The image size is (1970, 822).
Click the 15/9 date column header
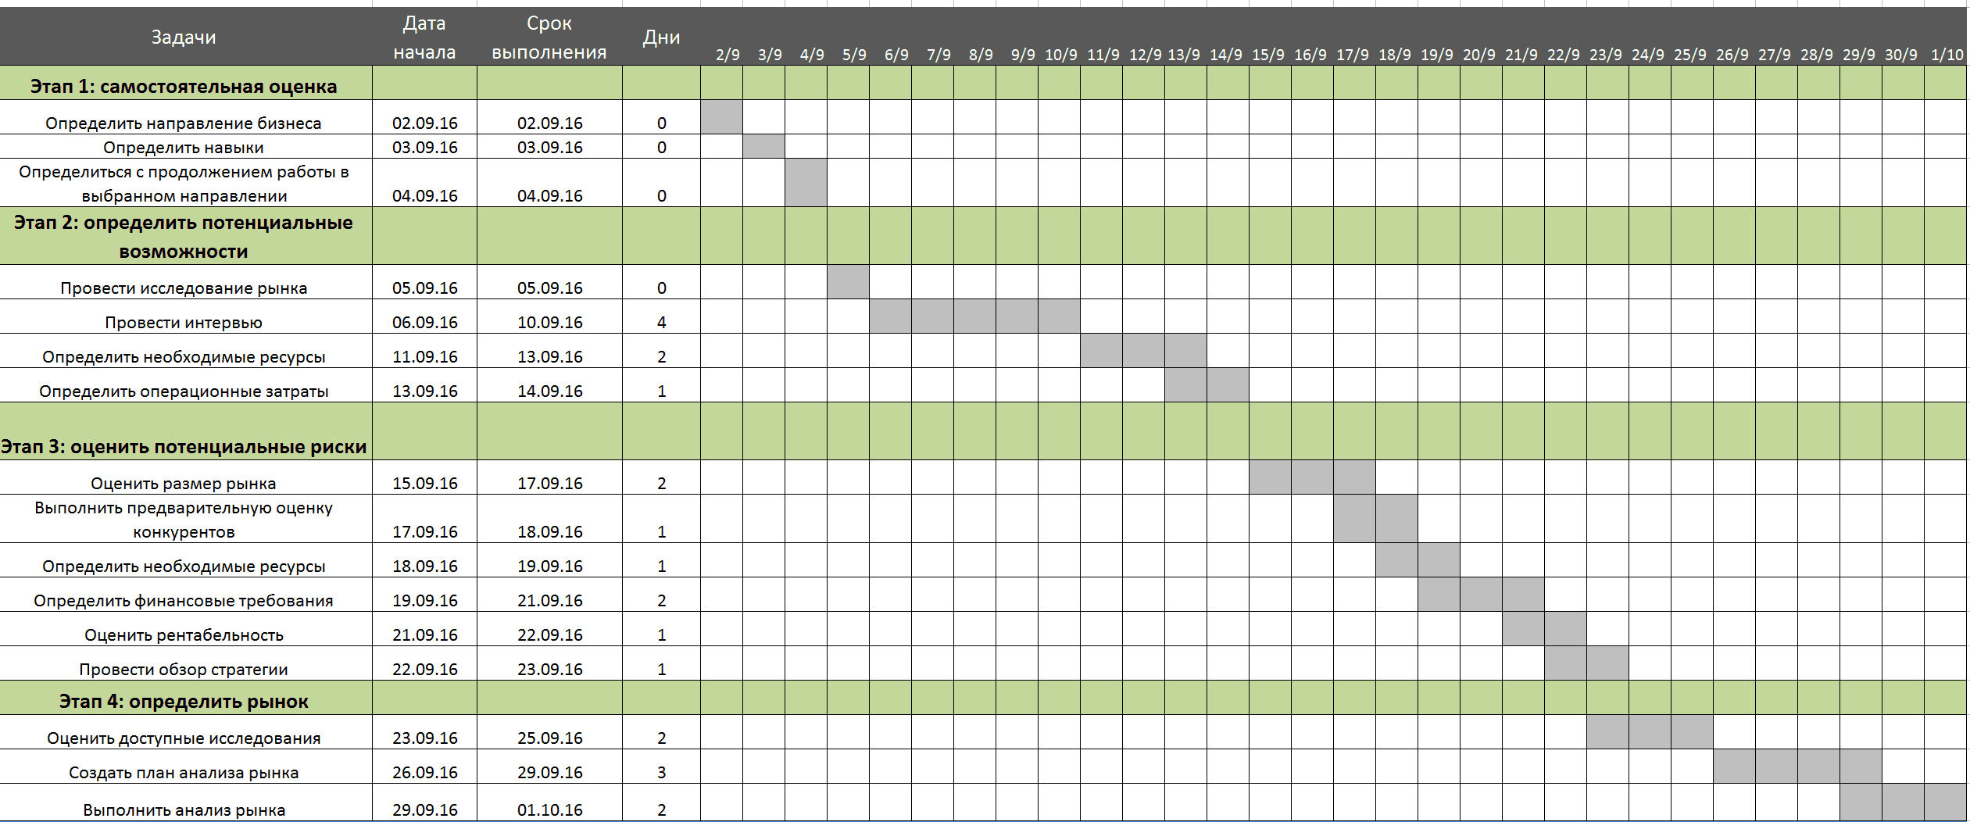click(x=1267, y=55)
